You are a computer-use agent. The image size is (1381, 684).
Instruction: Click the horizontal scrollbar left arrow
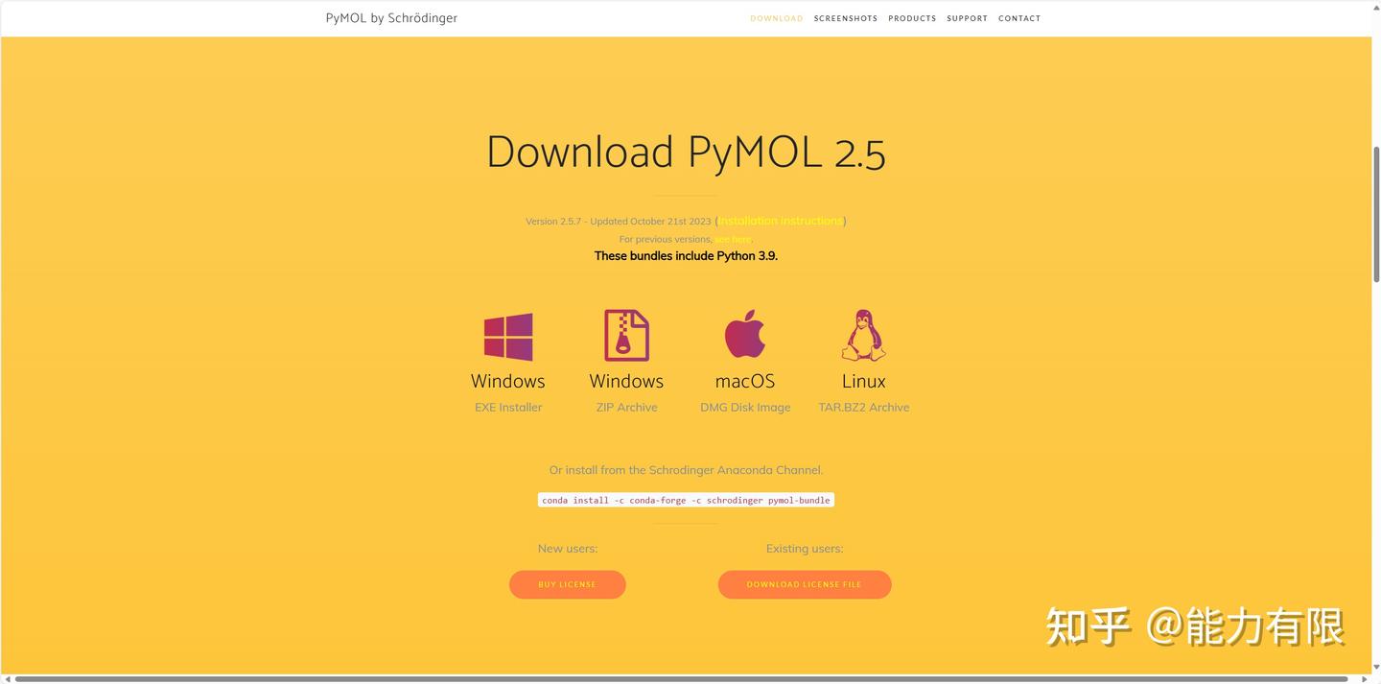click(x=6, y=679)
